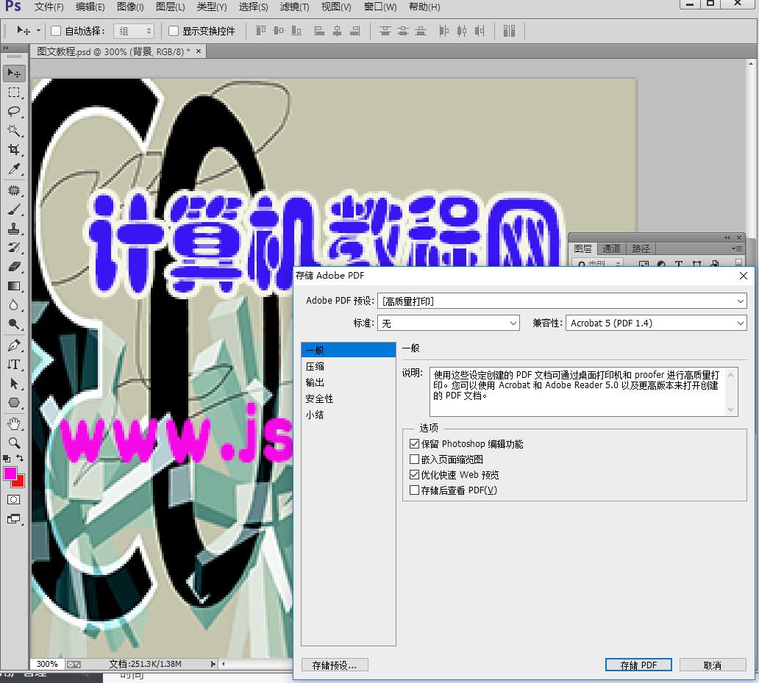Close the 图文教程.psd document tab

(199, 51)
